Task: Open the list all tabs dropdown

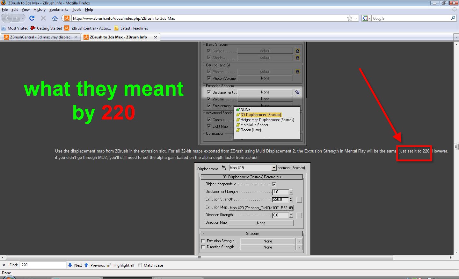Action: click(x=456, y=37)
